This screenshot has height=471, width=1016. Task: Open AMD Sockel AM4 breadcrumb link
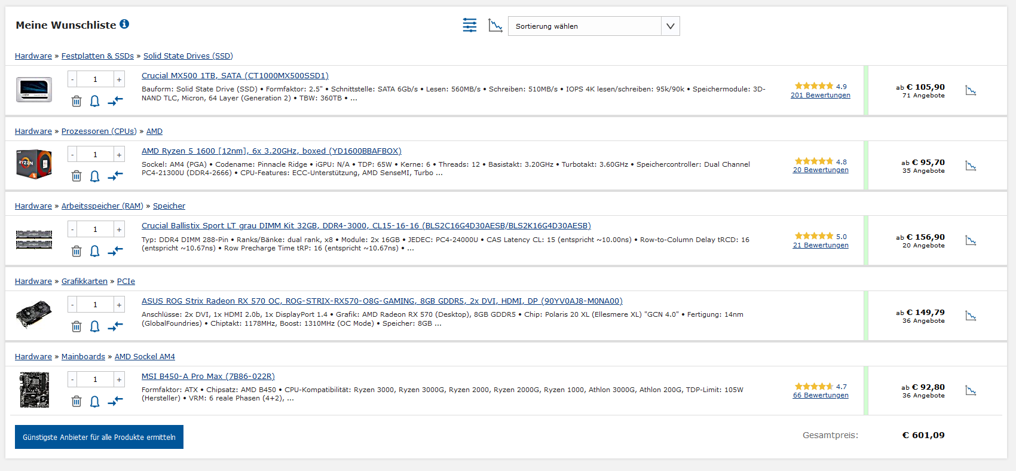145,357
